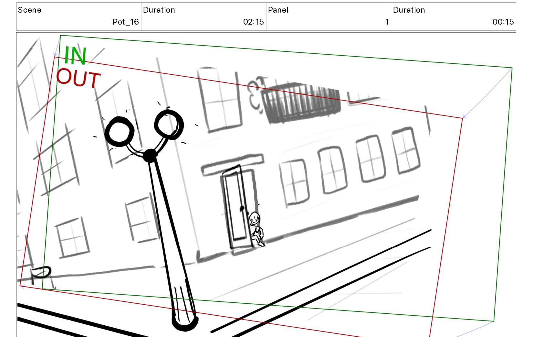533x337 pixels.
Task: Click the "Scene" header label
Action: [29, 10]
